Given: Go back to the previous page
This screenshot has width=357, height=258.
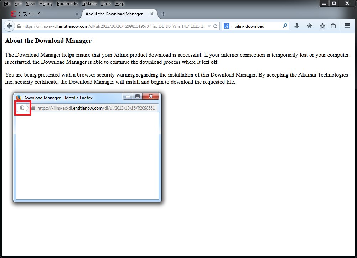Looking at the screenshot, I should 9,26.
